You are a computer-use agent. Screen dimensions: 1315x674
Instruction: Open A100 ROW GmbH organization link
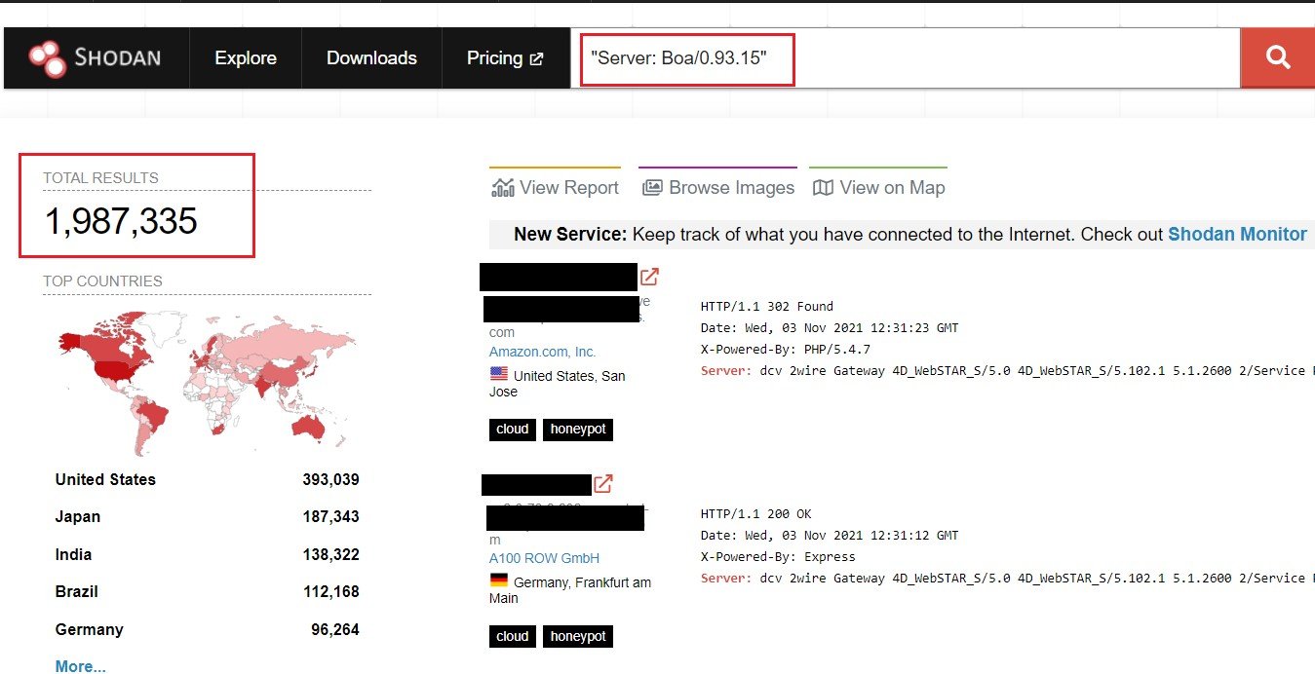coord(544,558)
